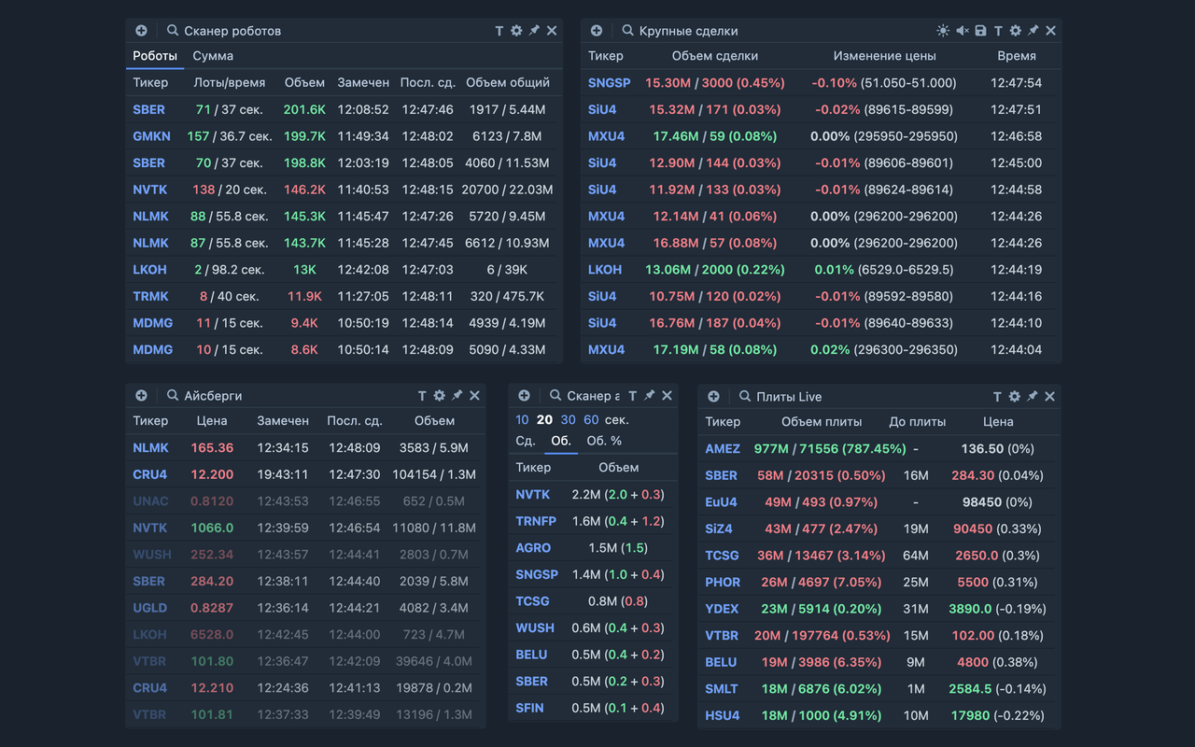Add widget via plus icon in Сканер роботов
This screenshot has width=1195, height=747.
click(x=141, y=31)
